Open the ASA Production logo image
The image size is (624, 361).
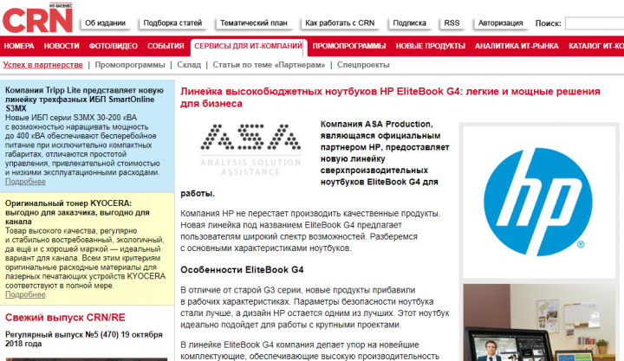[x=250, y=150]
